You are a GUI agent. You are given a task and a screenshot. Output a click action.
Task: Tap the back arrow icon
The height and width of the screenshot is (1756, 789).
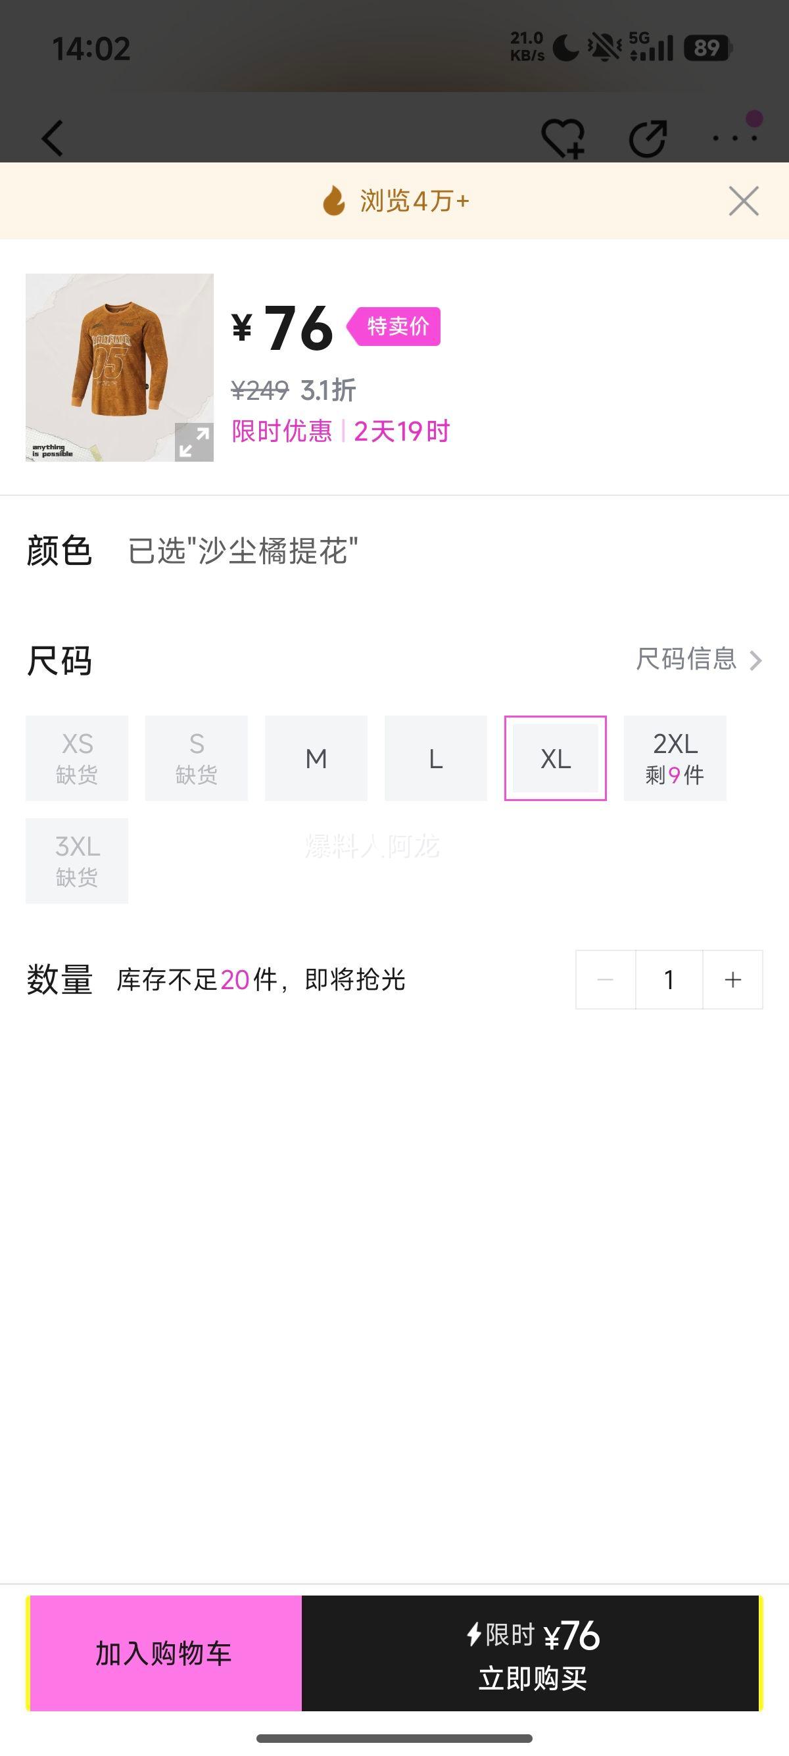tap(53, 138)
